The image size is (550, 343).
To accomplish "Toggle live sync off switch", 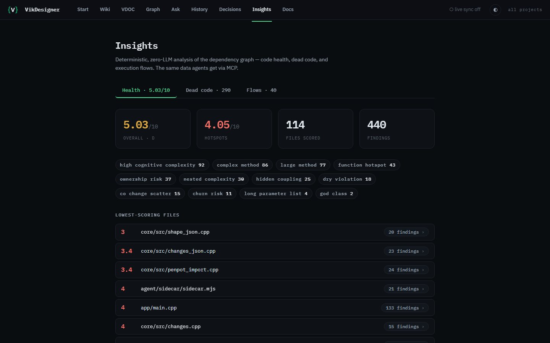I will coord(465,10).
